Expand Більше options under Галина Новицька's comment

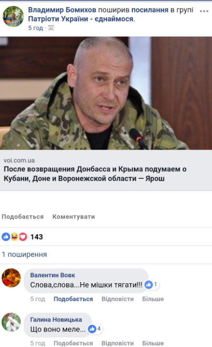pos(153,343)
